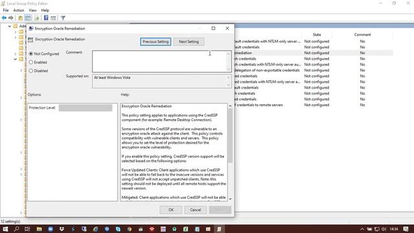
Task: Click the Help text scroll-down arrow
Action: (230, 199)
